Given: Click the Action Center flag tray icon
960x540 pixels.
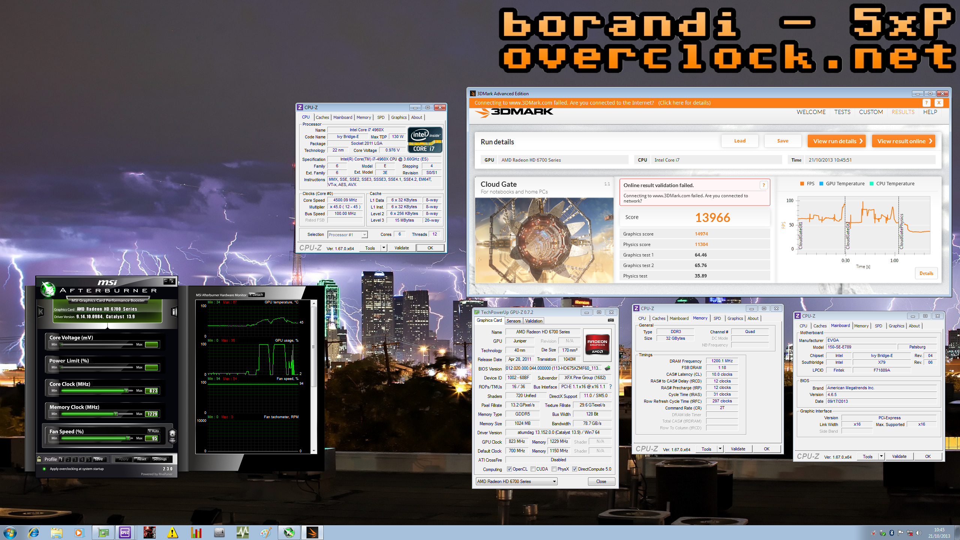Looking at the screenshot, I should pos(900,533).
